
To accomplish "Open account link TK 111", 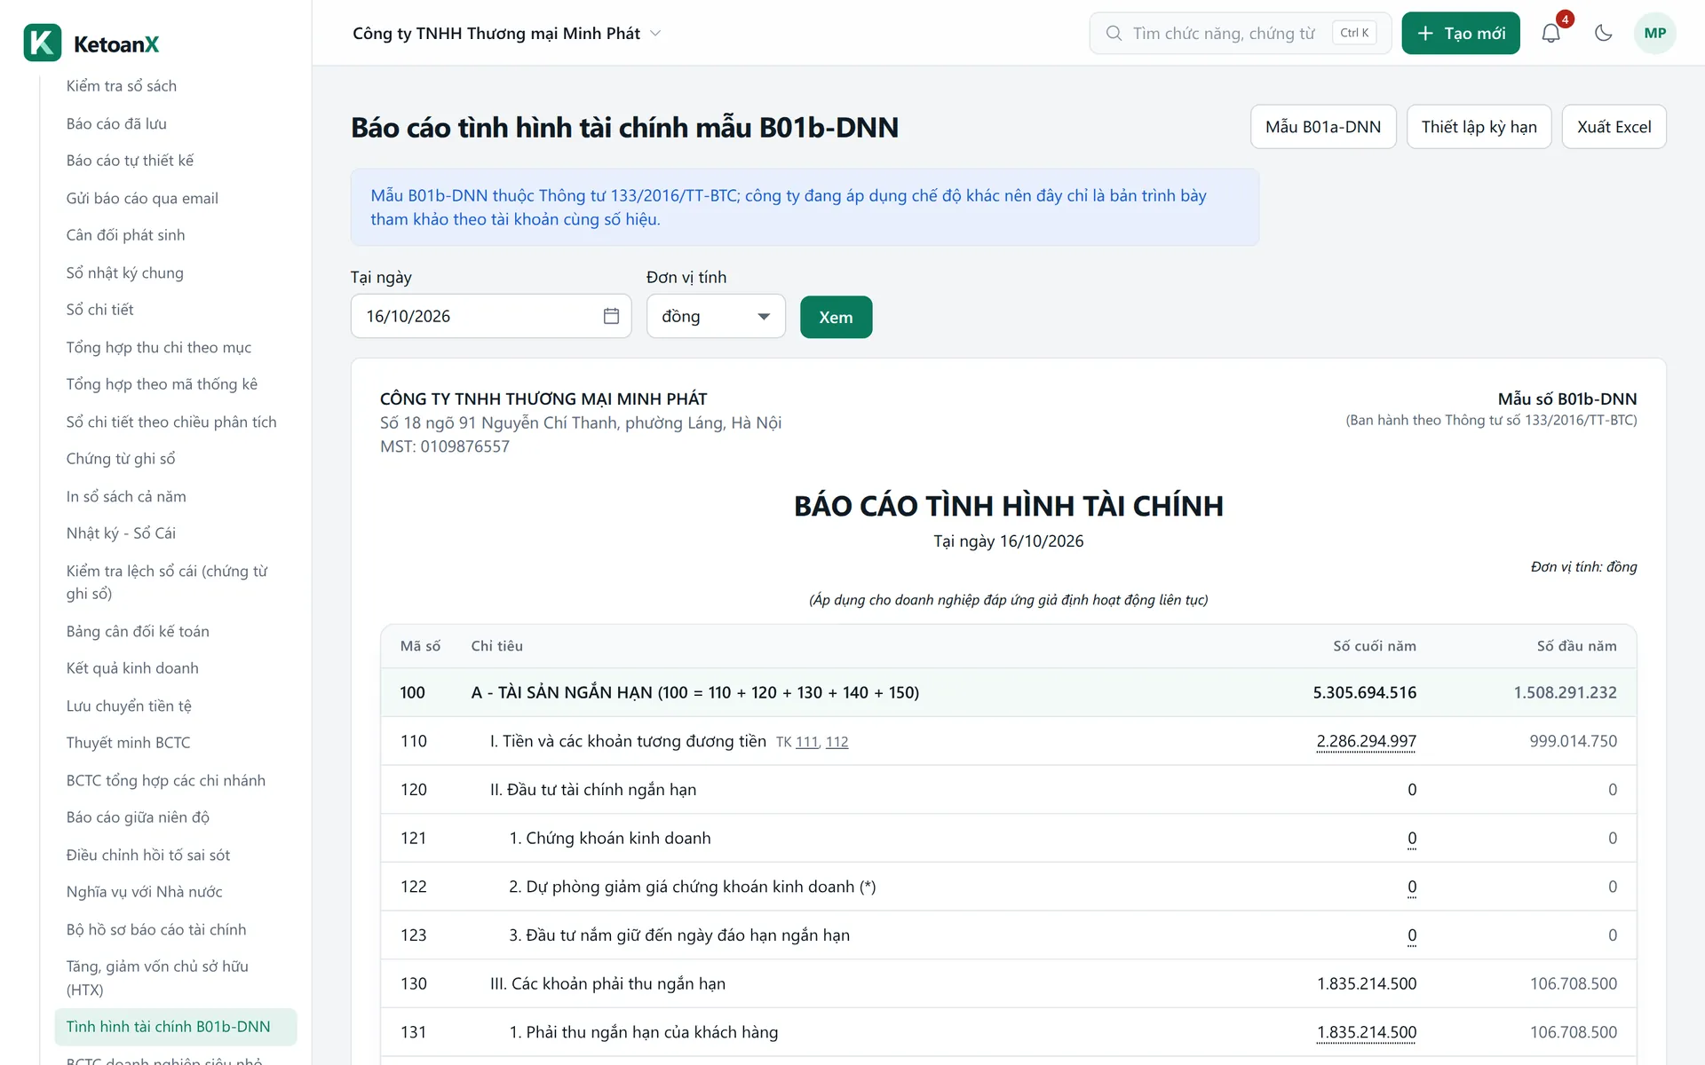I will [806, 742].
